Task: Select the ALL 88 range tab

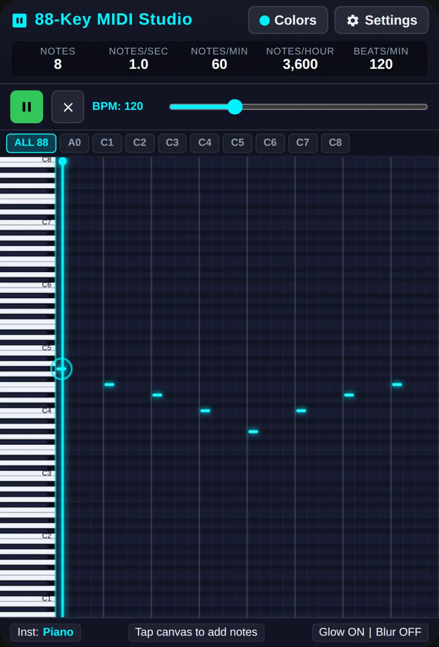Action: (x=31, y=143)
